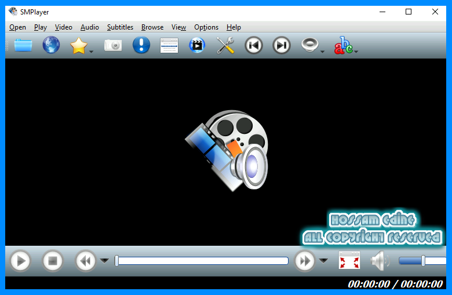Image resolution: width=452 pixels, height=295 pixels.
Task: Click the abc subtitles icon
Action: [343, 45]
